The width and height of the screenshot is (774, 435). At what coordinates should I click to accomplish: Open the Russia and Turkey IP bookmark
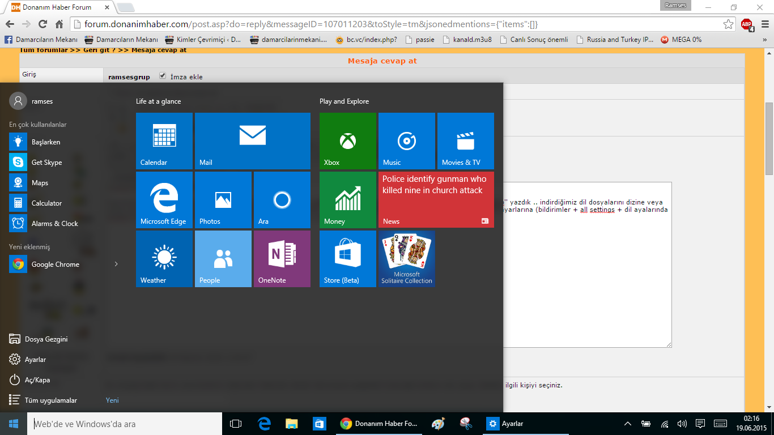coord(615,40)
